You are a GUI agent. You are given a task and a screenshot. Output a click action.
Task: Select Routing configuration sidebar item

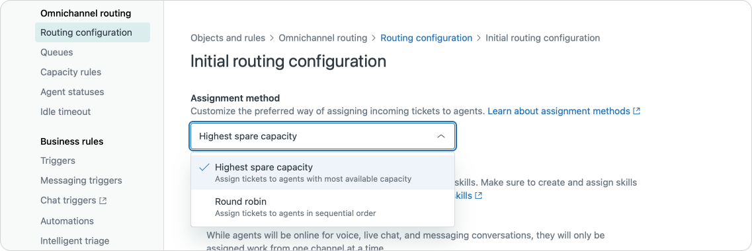tap(93, 32)
